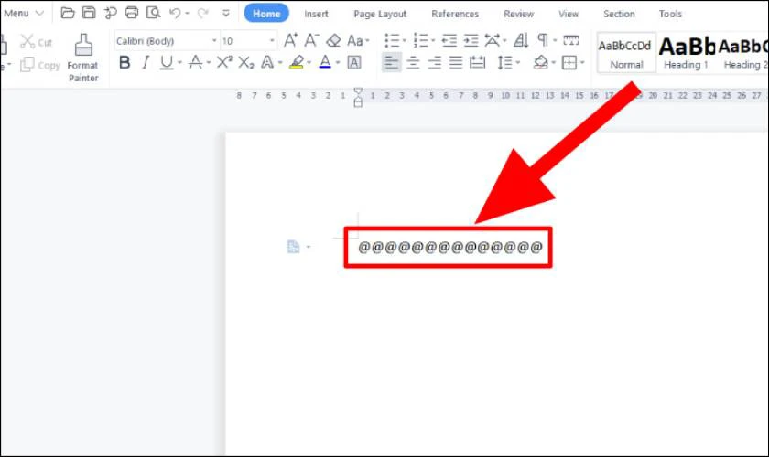This screenshot has width=769, height=457.
Task: Select Center alignment
Action: 413,63
